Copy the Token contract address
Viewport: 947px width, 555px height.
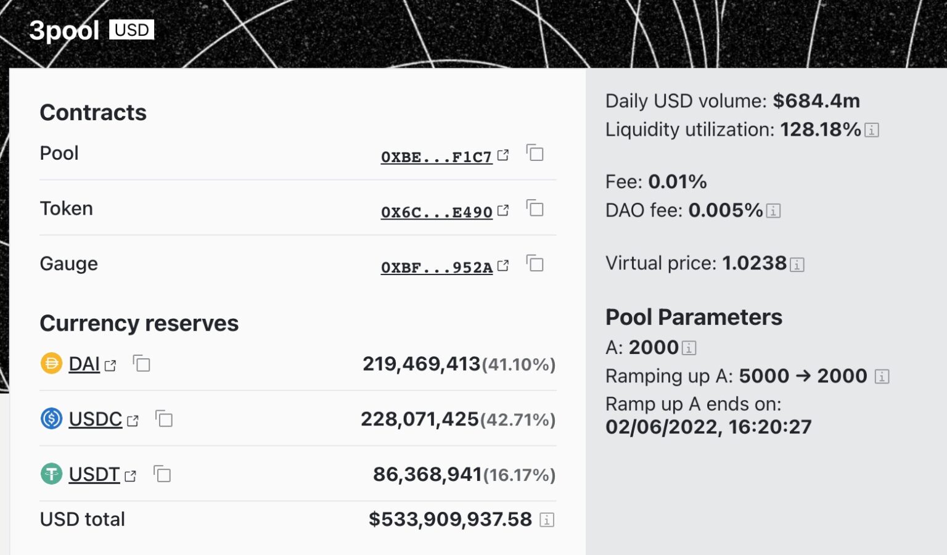(536, 209)
